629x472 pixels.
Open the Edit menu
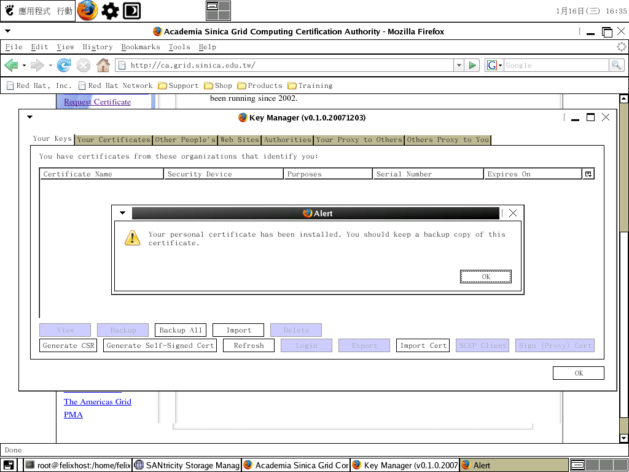(40, 47)
